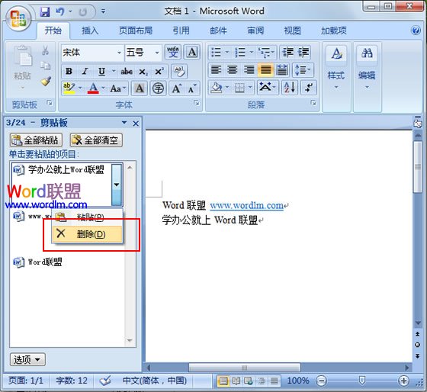Click the 全部清空 button

(96, 140)
